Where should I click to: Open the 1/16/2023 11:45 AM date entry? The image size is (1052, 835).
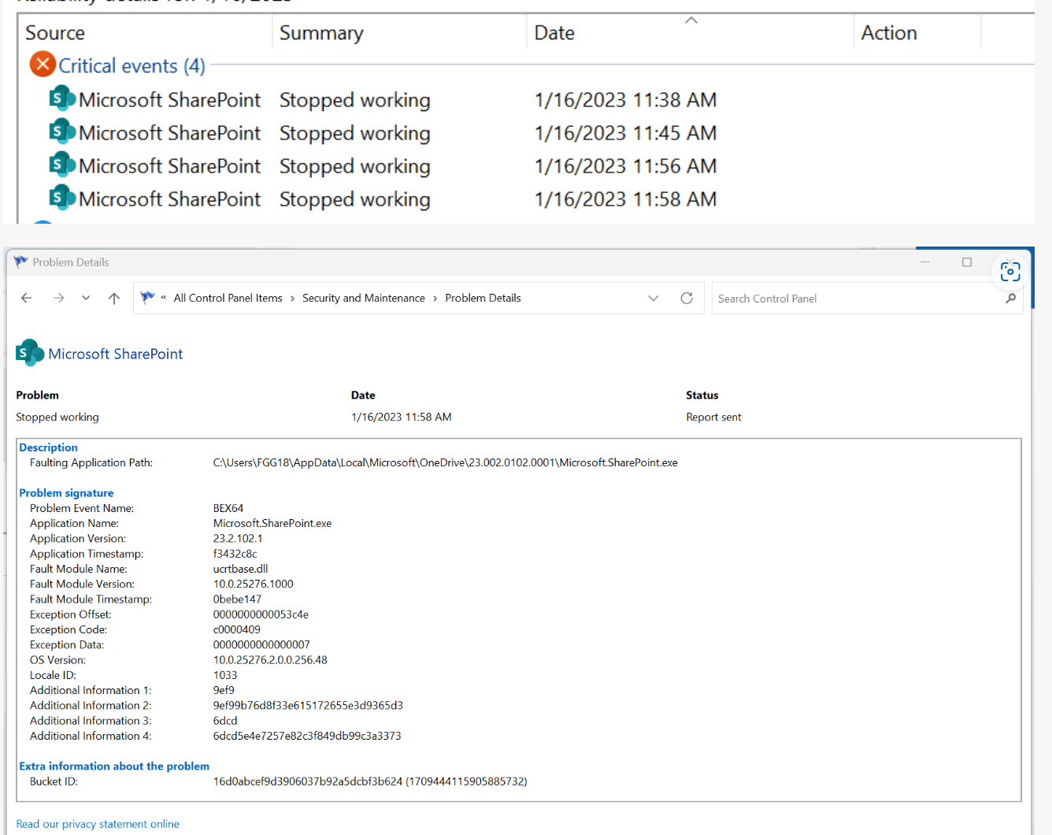click(625, 133)
